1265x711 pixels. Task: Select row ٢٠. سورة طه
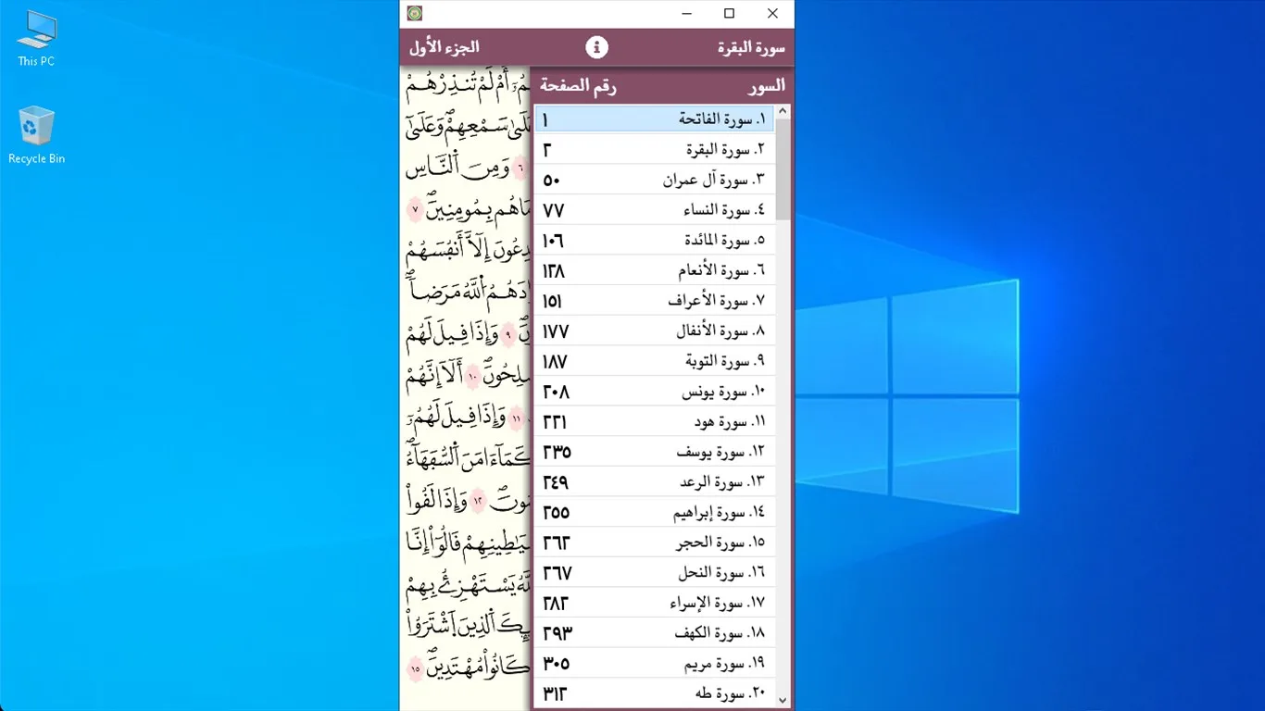(x=654, y=693)
